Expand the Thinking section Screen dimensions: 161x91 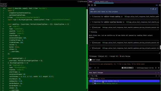pyautogui.click(x=93, y=32)
